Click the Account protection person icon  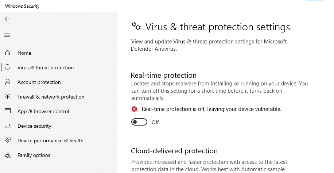tap(7, 82)
